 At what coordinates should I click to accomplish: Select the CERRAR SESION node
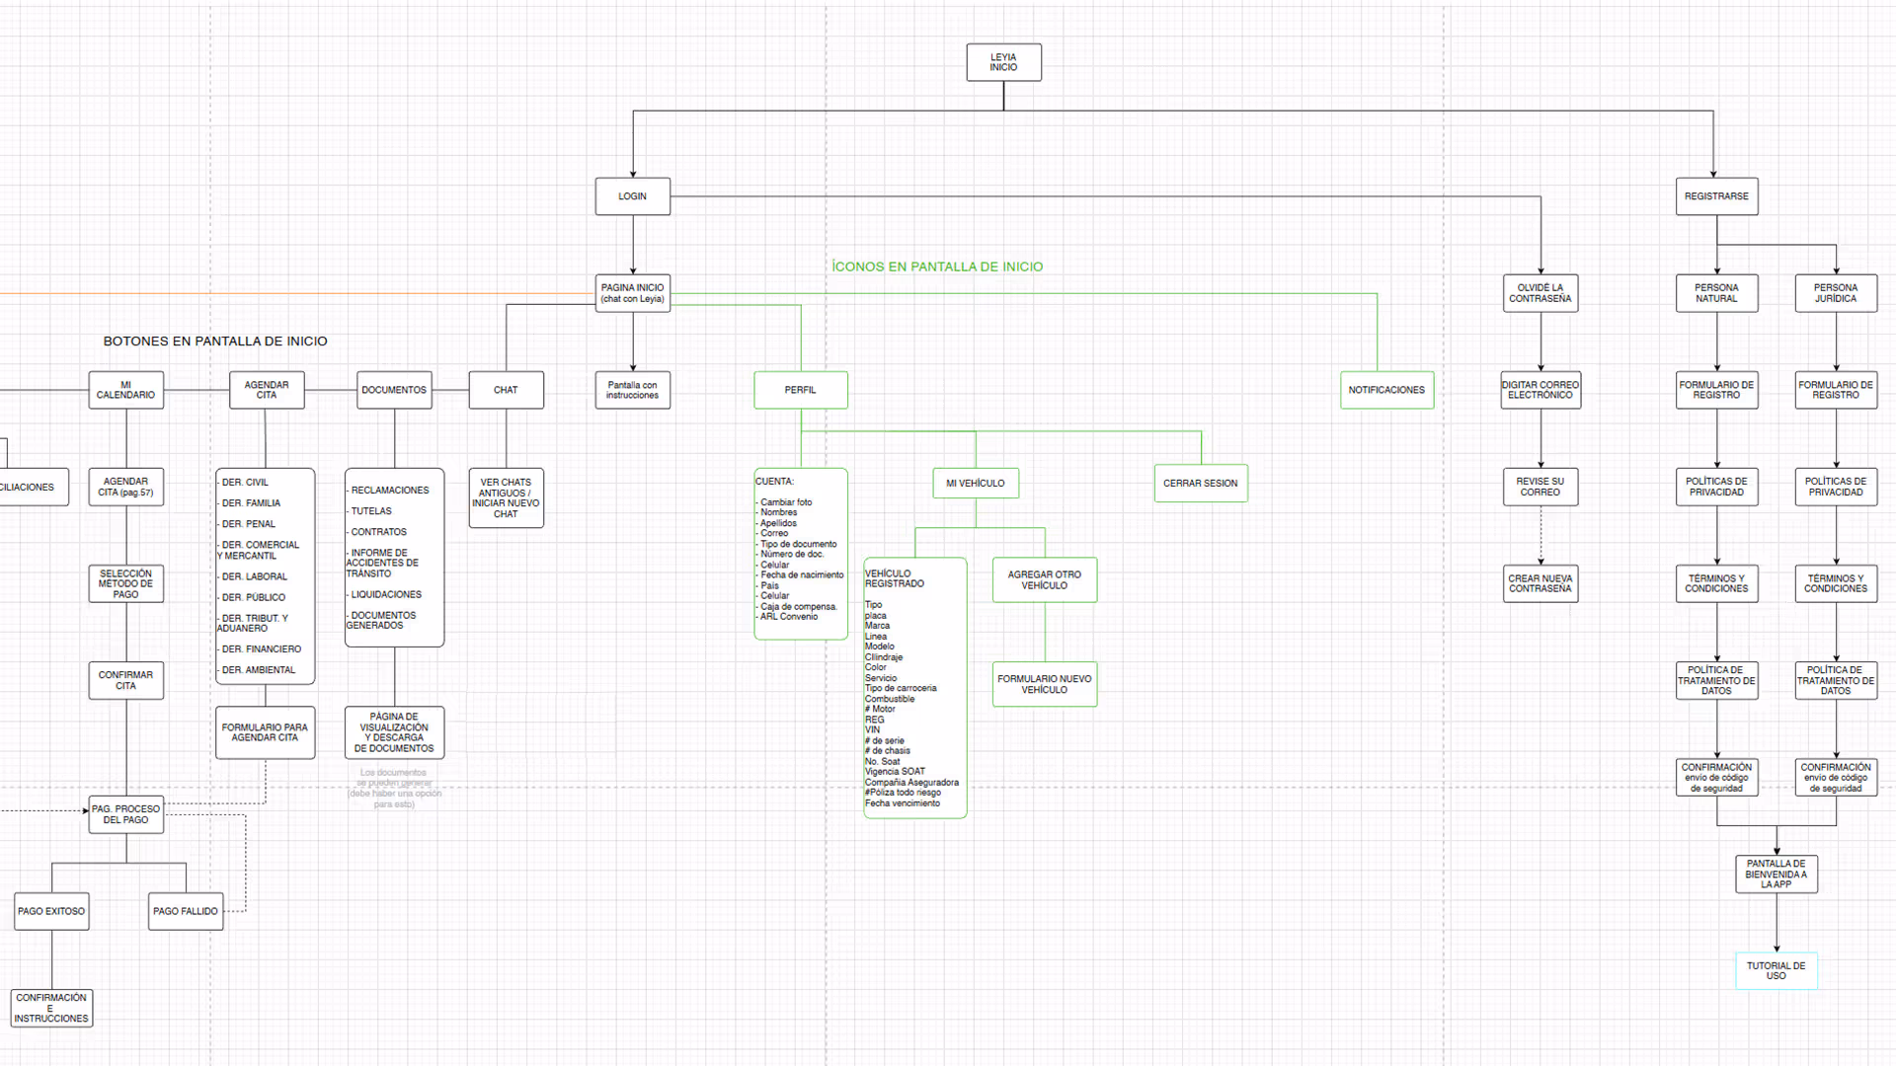[x=1201, y=483]
